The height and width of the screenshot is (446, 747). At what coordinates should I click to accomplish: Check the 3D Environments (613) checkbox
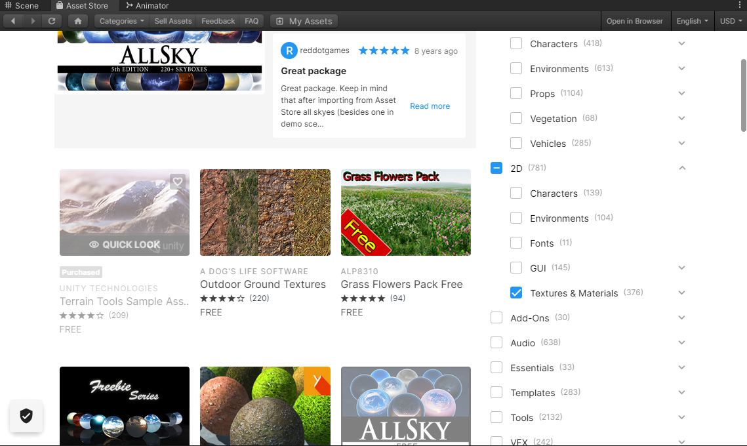[x=516, y=68]
